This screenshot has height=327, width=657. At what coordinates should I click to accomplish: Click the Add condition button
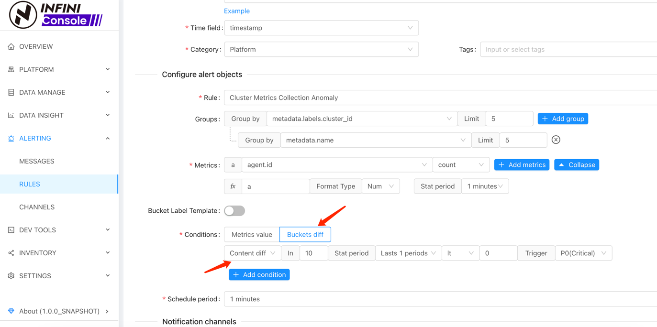coord(259,274)
